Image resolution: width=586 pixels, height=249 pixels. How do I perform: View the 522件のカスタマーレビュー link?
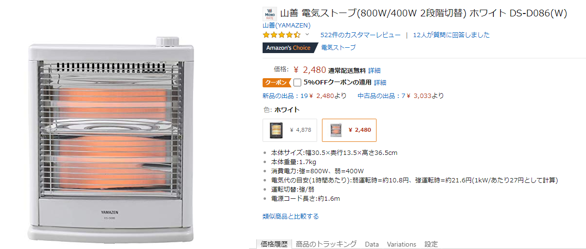(360, 35)
